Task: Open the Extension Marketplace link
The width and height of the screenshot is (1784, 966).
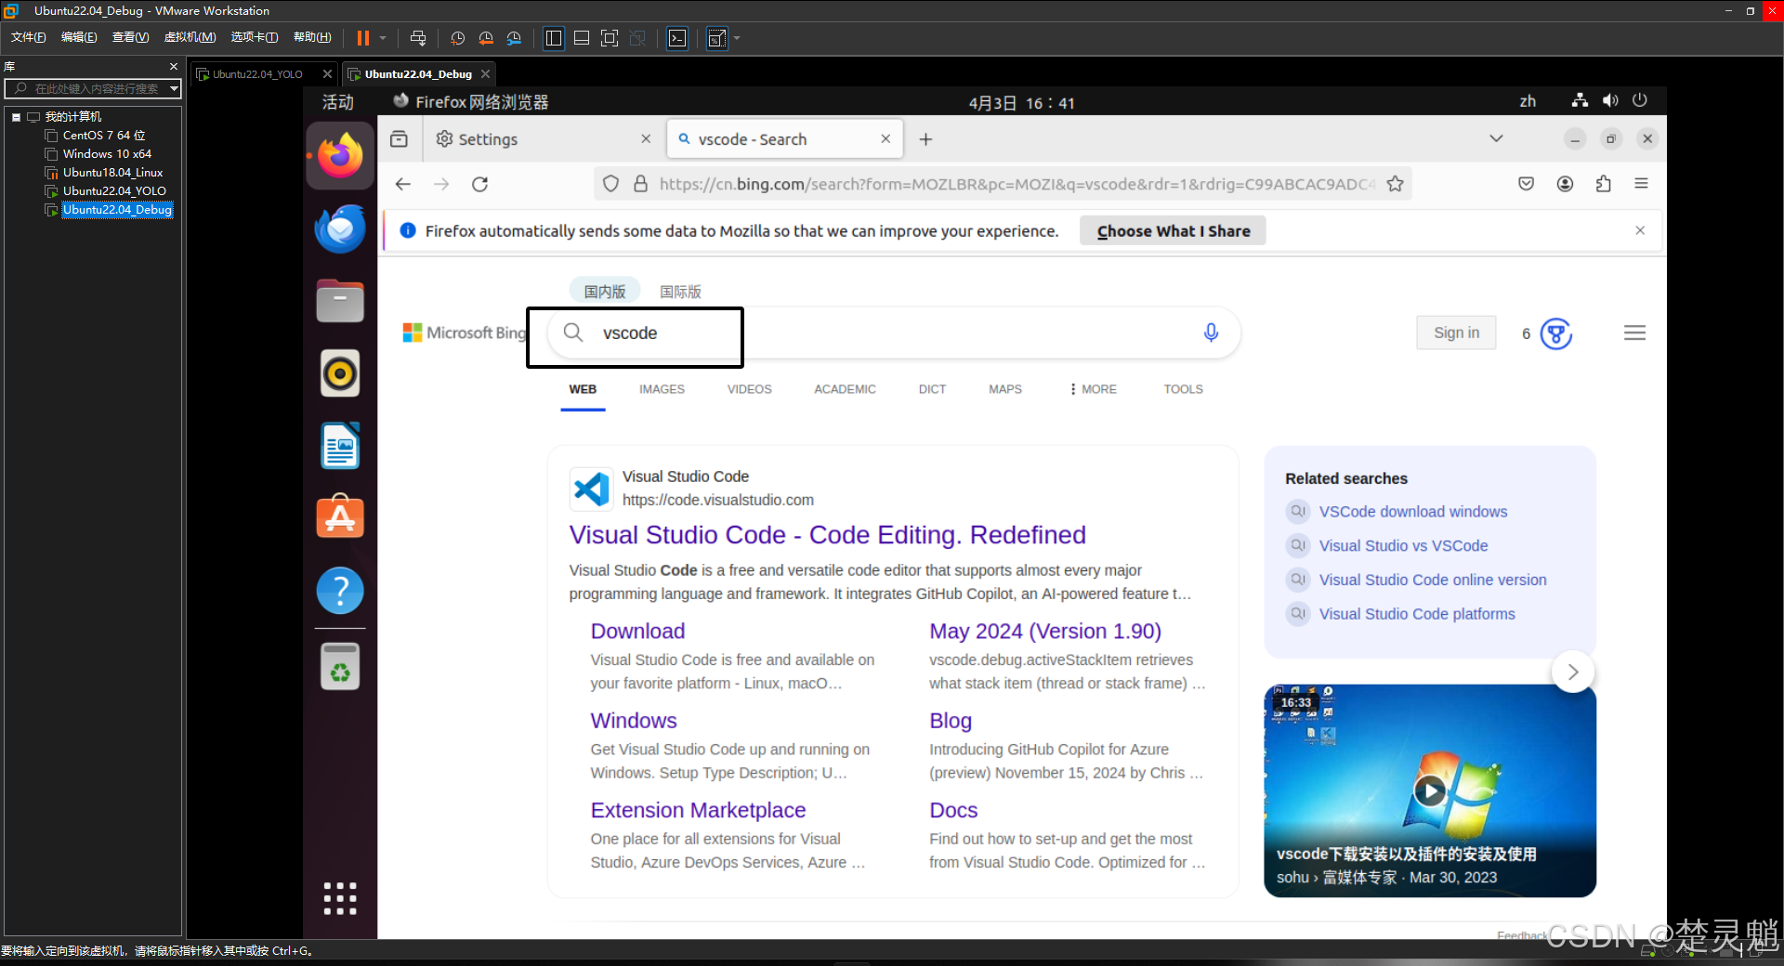Action: 698,810
